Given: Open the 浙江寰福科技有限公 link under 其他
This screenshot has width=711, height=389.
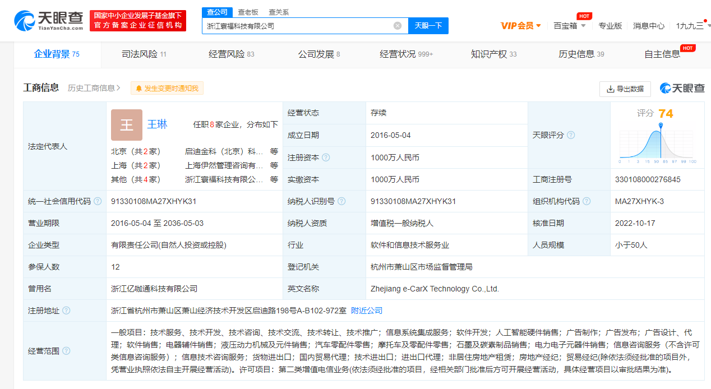Looking at the screenshot, I should [224, 179].
